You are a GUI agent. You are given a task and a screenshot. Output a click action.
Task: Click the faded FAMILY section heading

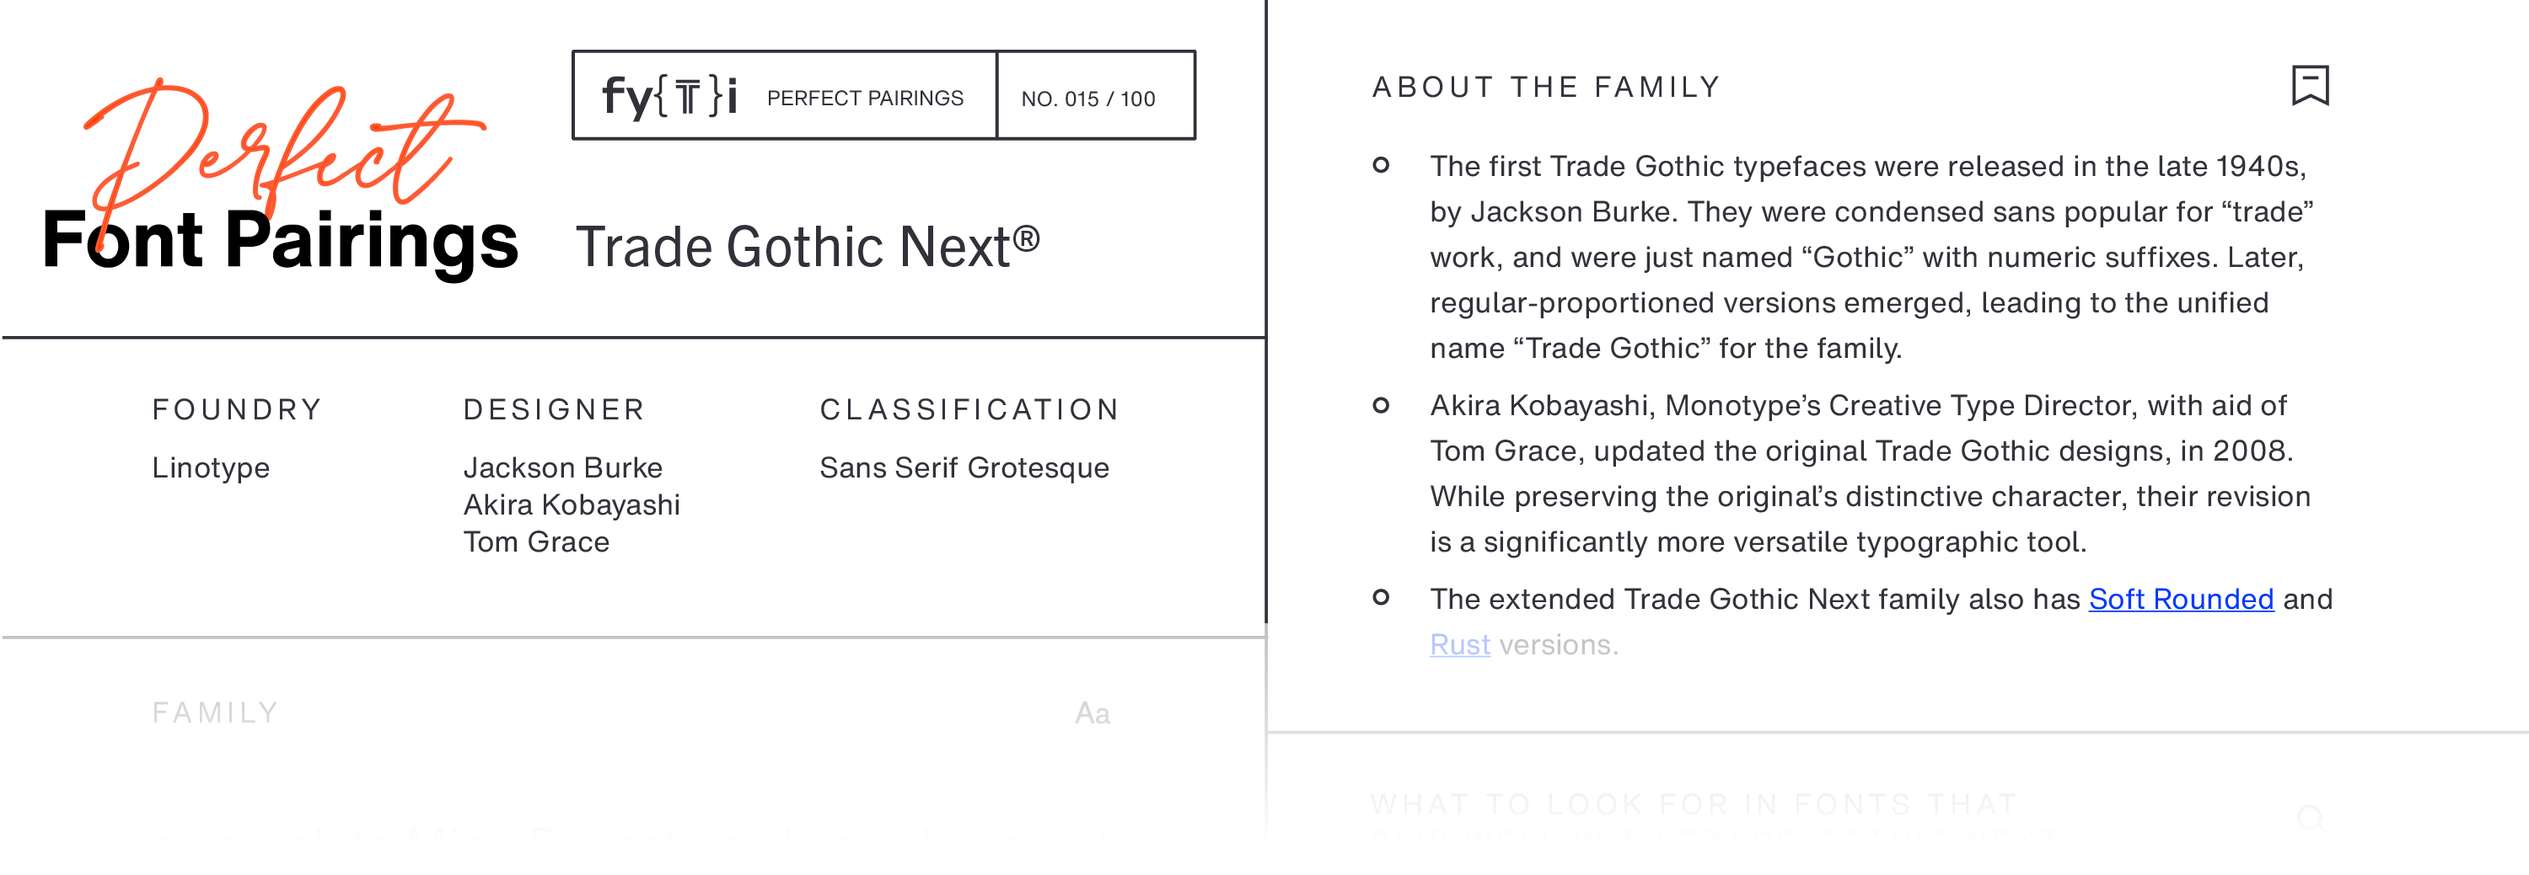click(x=216, y=713)
